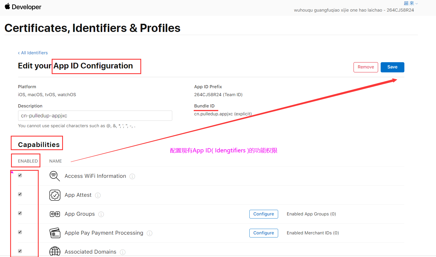Edit the Description text field
This screenshot has width=436, height=257.
click(95, 116)
